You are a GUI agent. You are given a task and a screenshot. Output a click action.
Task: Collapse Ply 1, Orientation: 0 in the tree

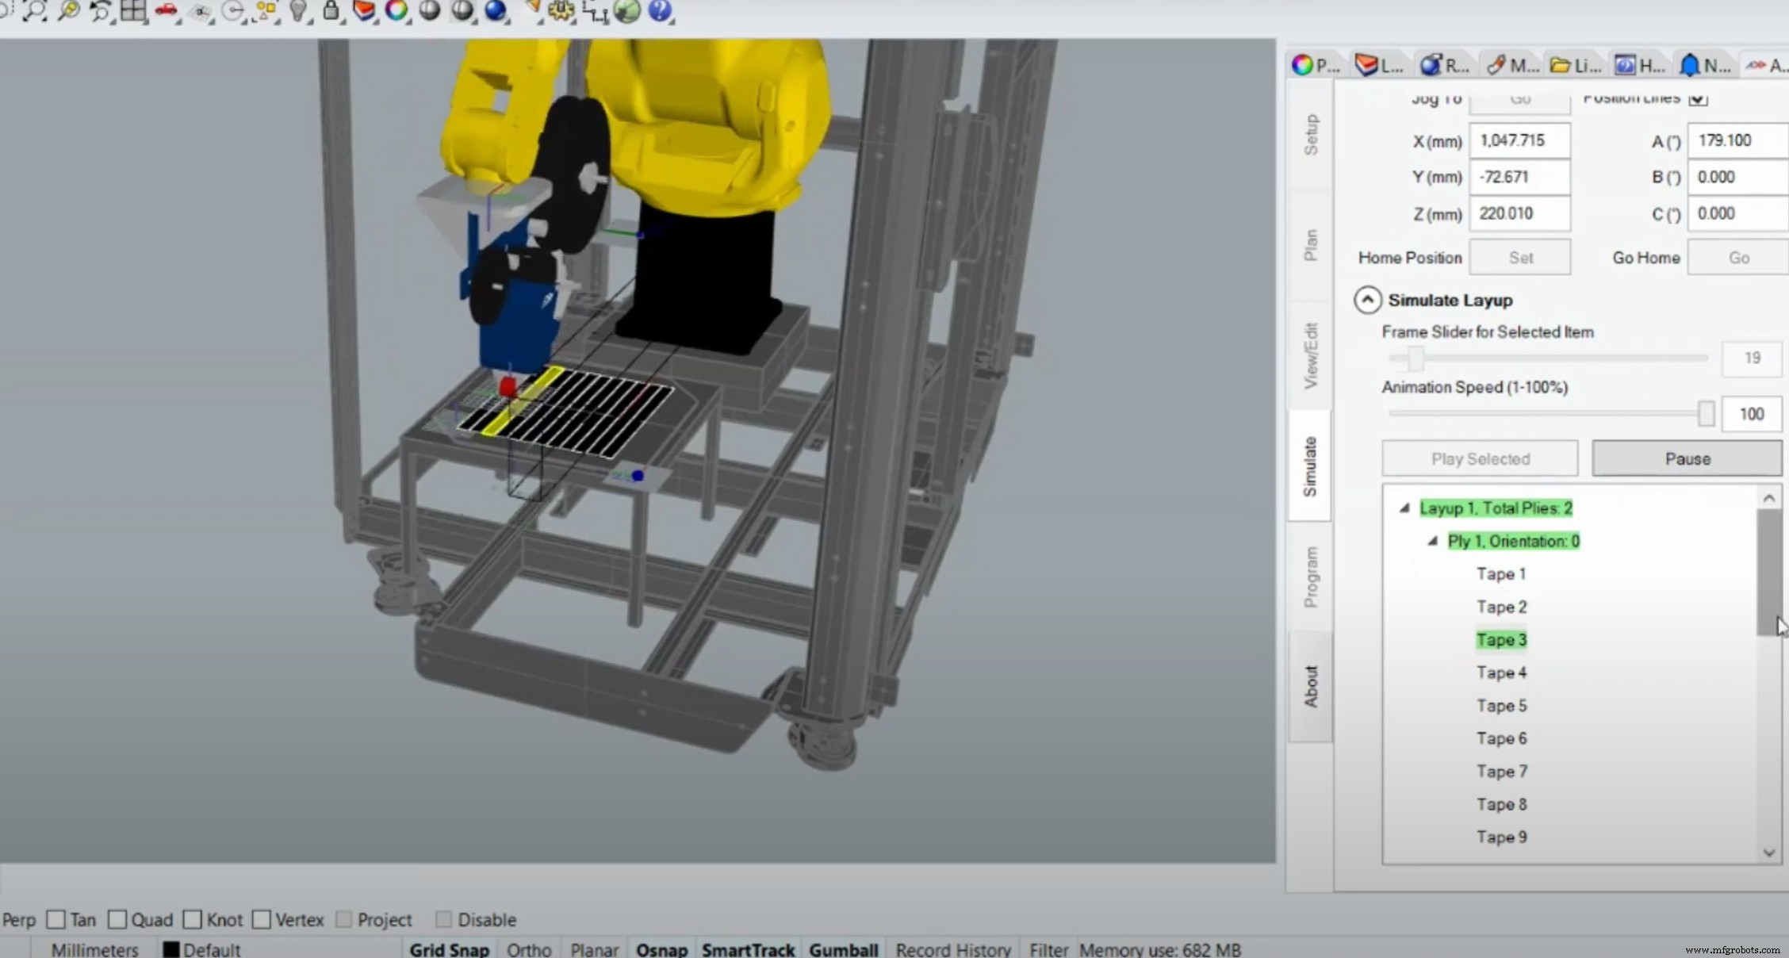coord(1432,541)
